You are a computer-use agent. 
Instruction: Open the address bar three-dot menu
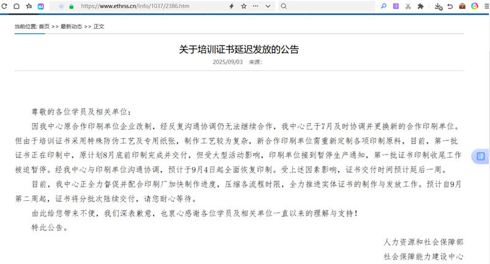click(x=255, y=6)
